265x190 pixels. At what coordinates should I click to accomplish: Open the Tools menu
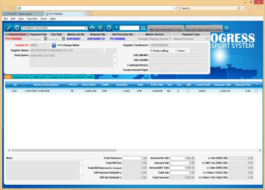coord(43,19)
